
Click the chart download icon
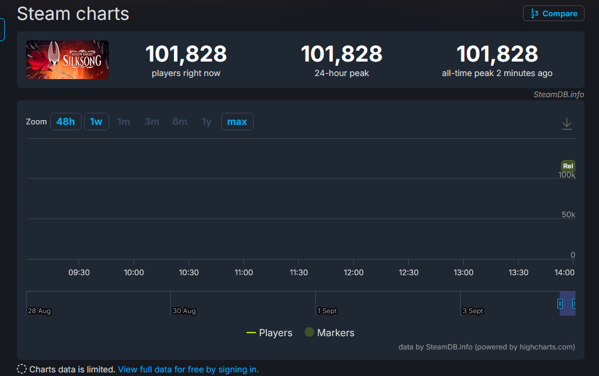point(567,124)
